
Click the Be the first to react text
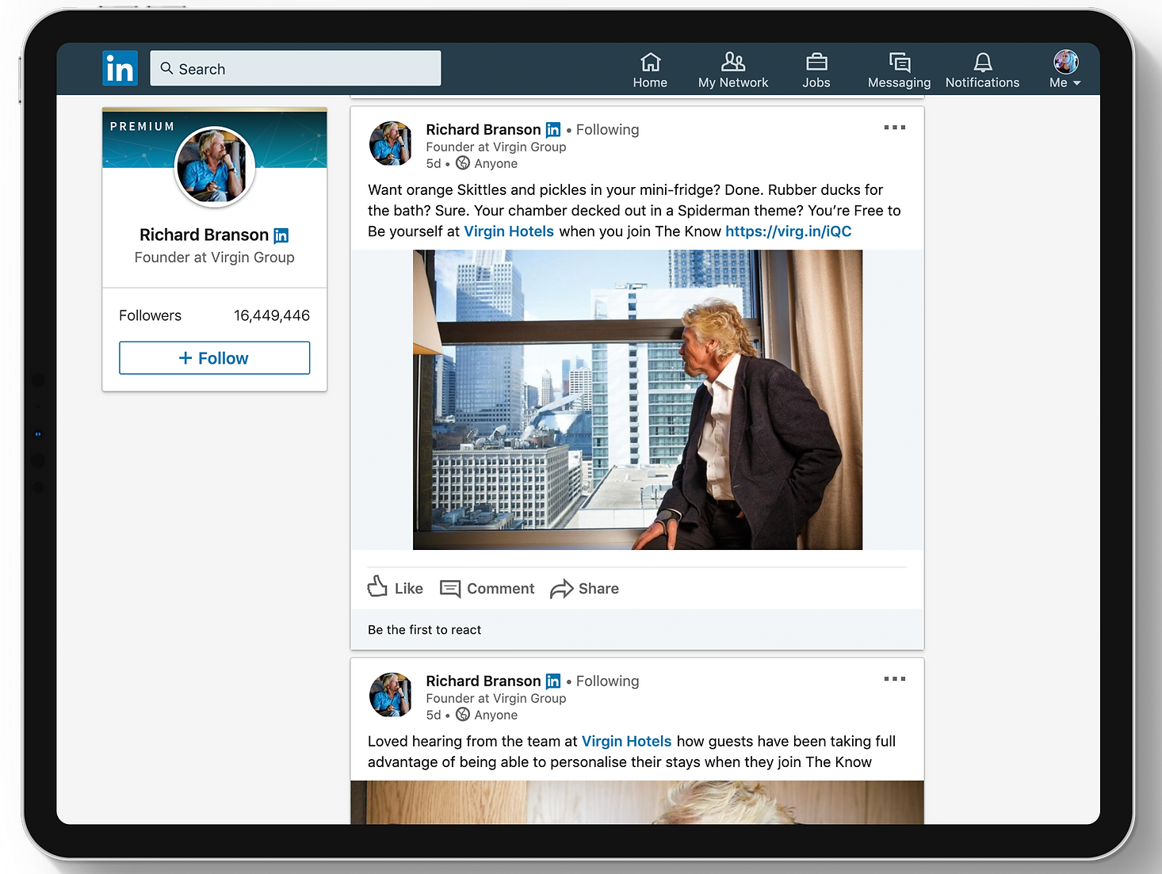click(x=424, y=630)
